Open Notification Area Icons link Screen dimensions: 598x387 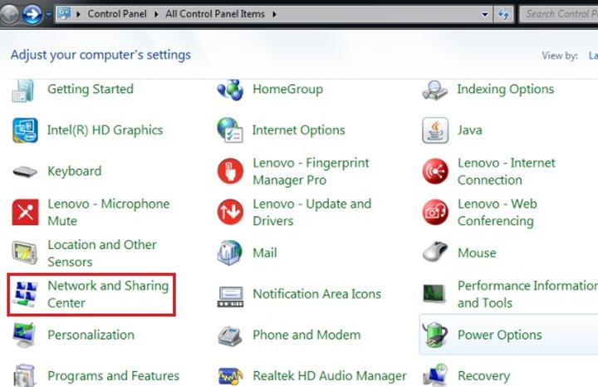(x=317, y=294)
